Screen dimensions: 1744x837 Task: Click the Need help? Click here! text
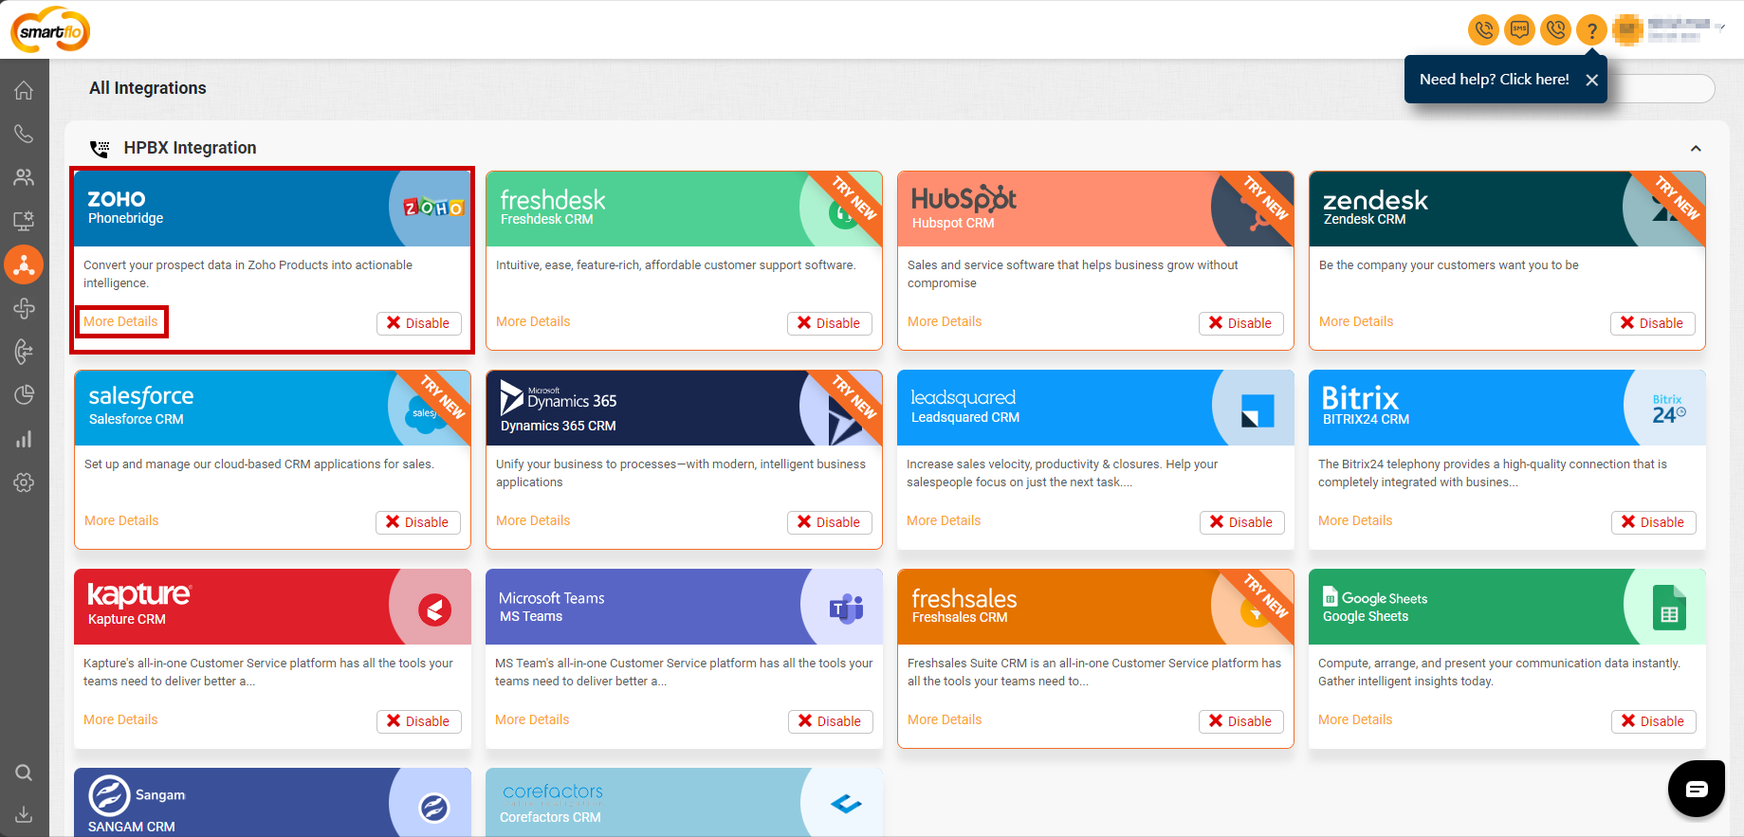1494,80
